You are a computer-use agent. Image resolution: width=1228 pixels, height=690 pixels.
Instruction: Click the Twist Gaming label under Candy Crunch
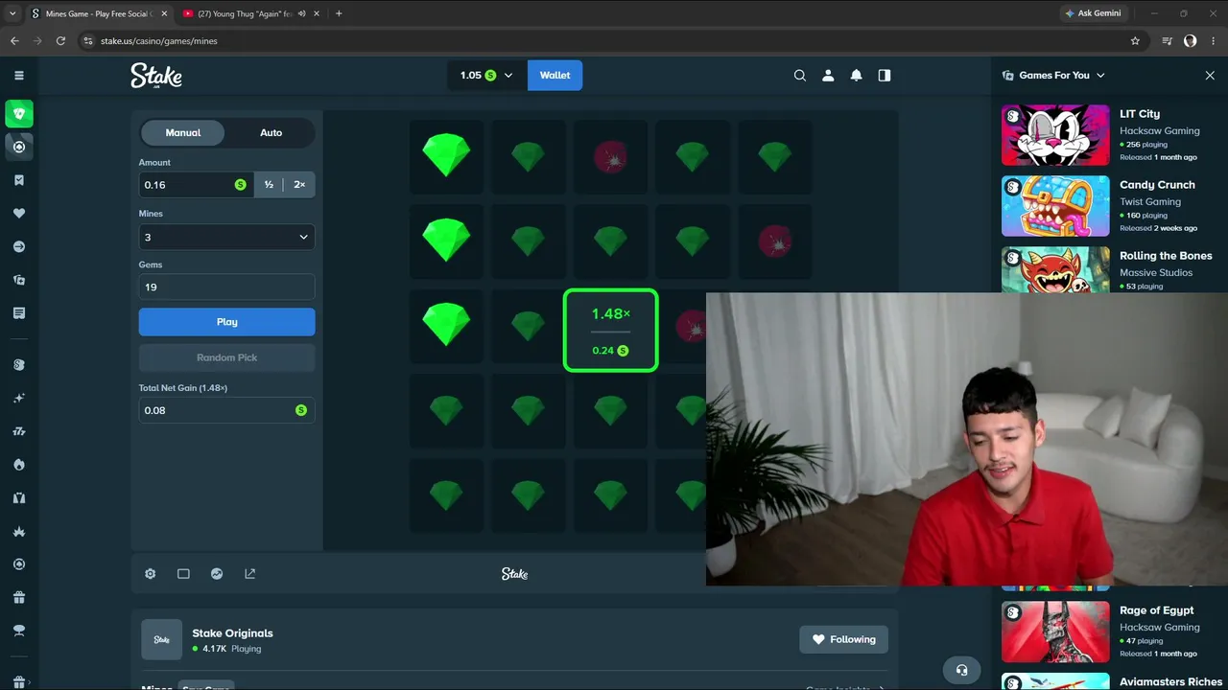pyautogui.click(x=1150, y=202)
